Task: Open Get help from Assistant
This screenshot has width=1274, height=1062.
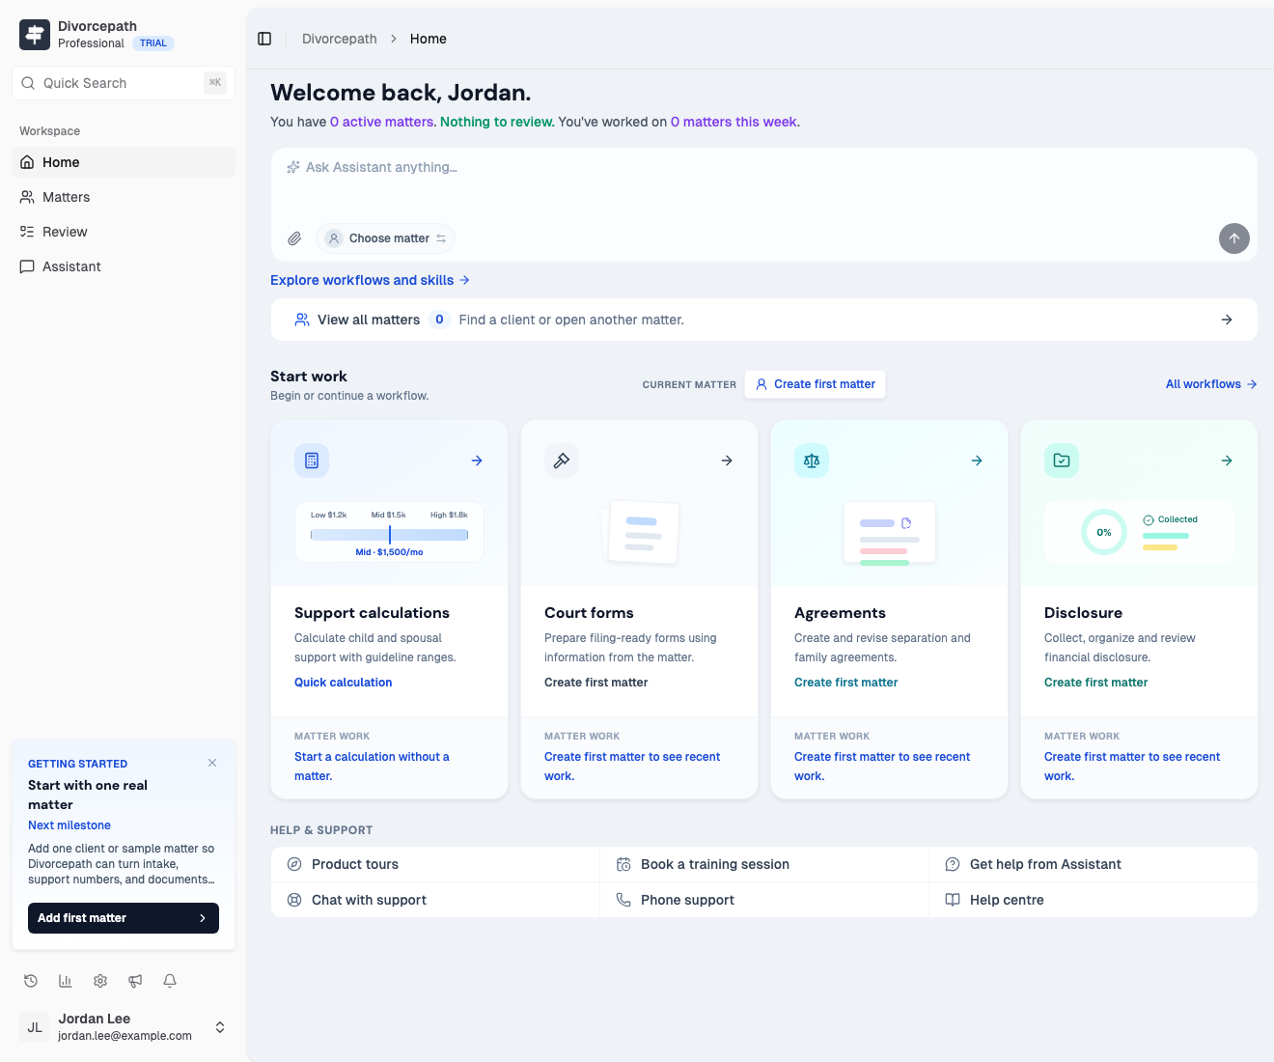Action: coord(1094,864)
